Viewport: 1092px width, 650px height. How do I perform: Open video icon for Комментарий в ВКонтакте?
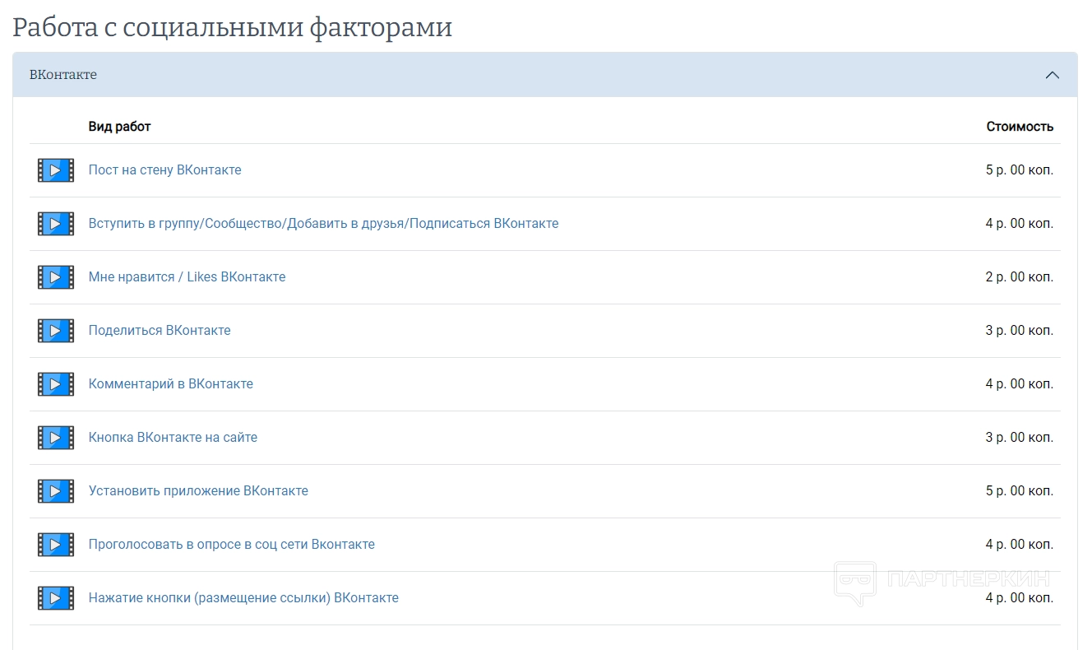[55, 384]
